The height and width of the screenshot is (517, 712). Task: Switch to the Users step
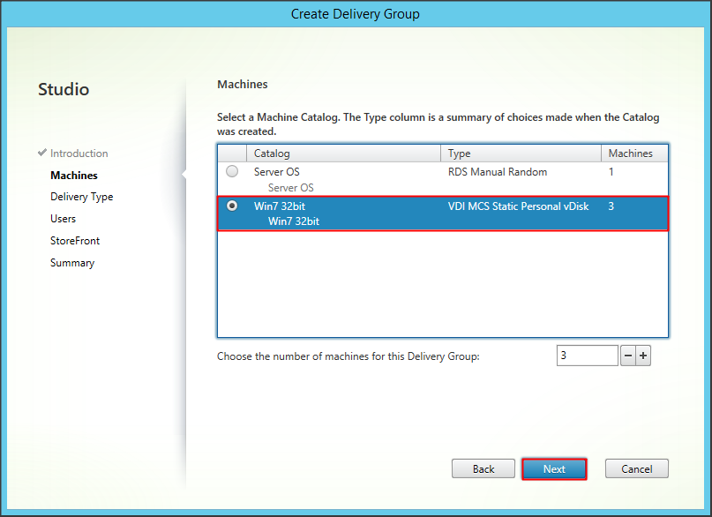[63, 219]
